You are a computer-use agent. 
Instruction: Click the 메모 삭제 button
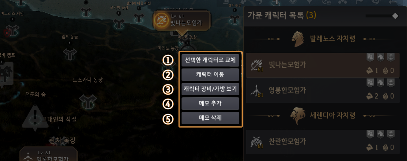(x=210, y=118)
